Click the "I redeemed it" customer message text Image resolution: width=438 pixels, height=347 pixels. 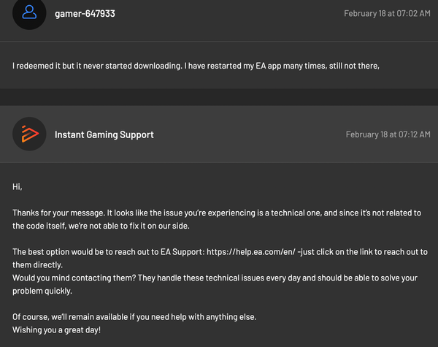(x=44, y=66)
